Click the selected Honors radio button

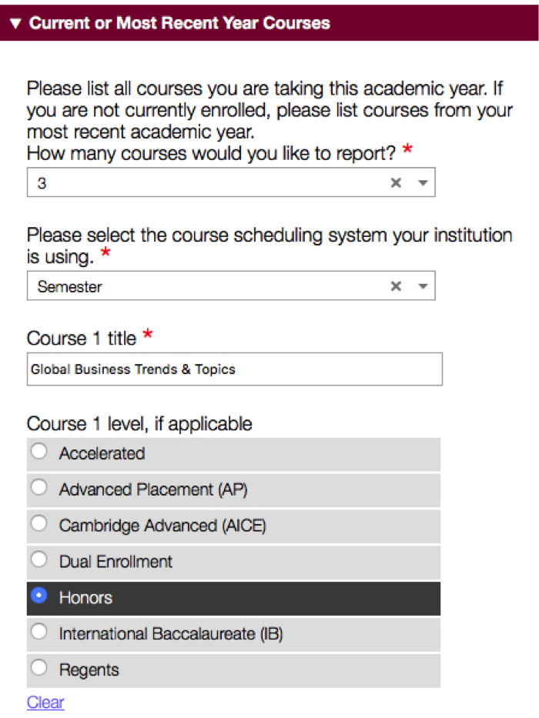[x=38, y=596]
